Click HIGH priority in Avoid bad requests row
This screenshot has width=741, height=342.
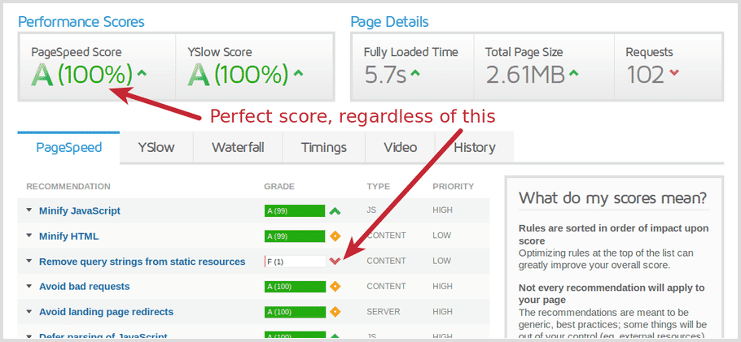pyautogui.click(x=442, y=286)
